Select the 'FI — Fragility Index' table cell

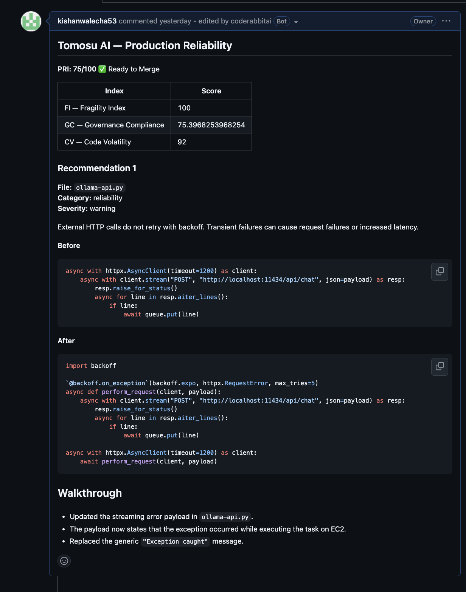114,108
